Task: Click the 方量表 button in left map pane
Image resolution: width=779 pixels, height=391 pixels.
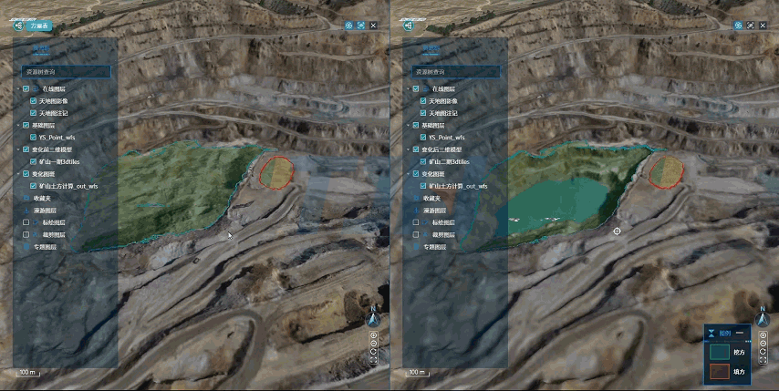Action: [40, 26]
